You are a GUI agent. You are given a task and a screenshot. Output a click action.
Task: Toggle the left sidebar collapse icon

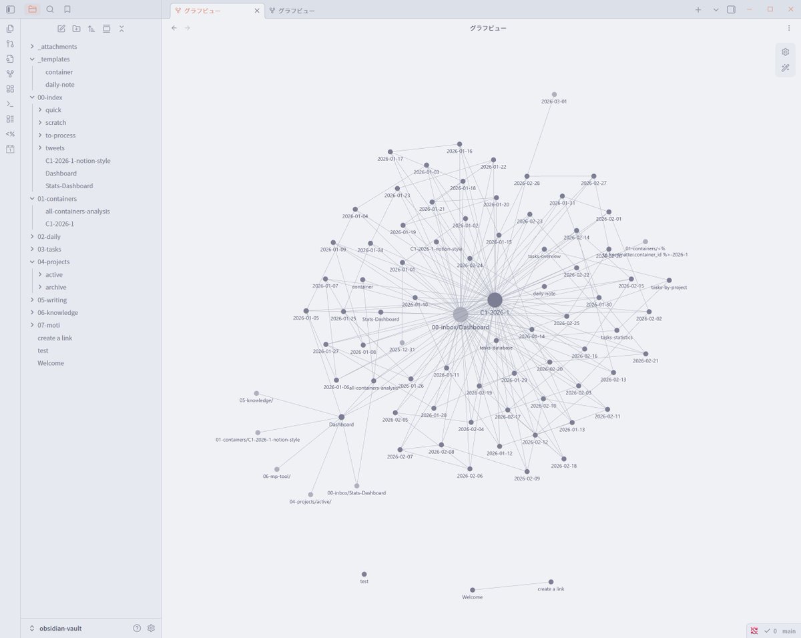pos(10,9)
